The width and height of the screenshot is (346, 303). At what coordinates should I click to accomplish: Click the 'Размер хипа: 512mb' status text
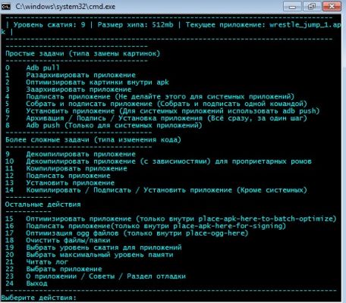click(x=136, y=25)
